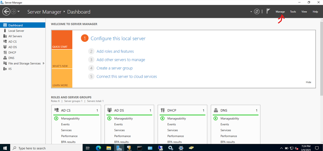
Task: Open the dropdown arrow left of Refresh
Action: 251,12
